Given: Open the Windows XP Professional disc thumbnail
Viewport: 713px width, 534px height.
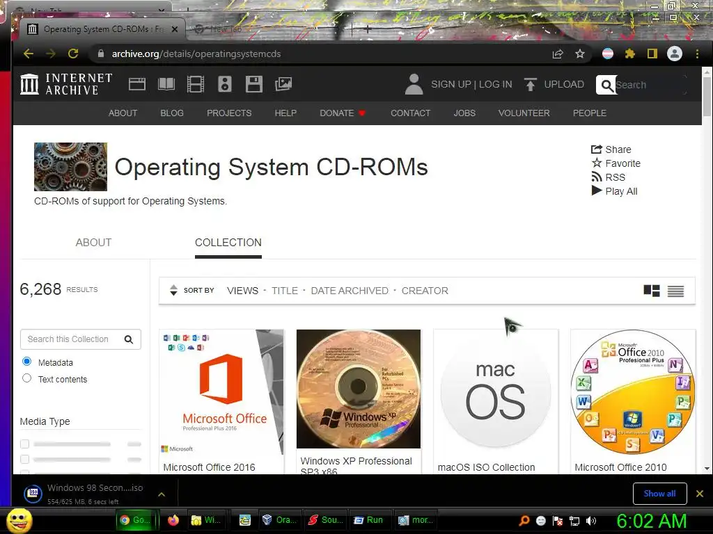Looking at the screenshot, I should pyautogui.click(x=359, y=389).
